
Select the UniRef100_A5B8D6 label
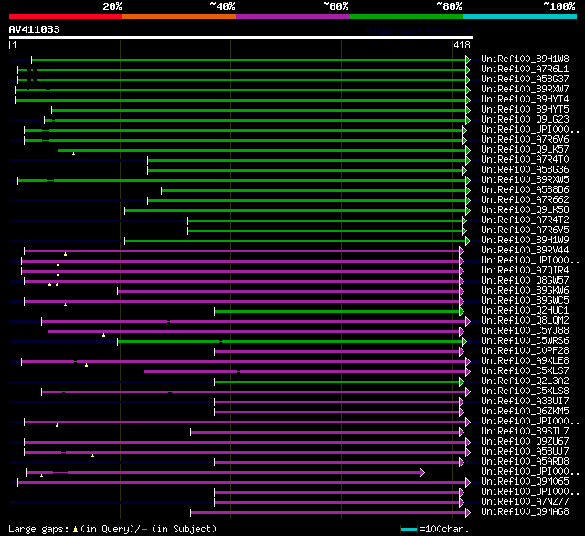click(x=525, y=190)
